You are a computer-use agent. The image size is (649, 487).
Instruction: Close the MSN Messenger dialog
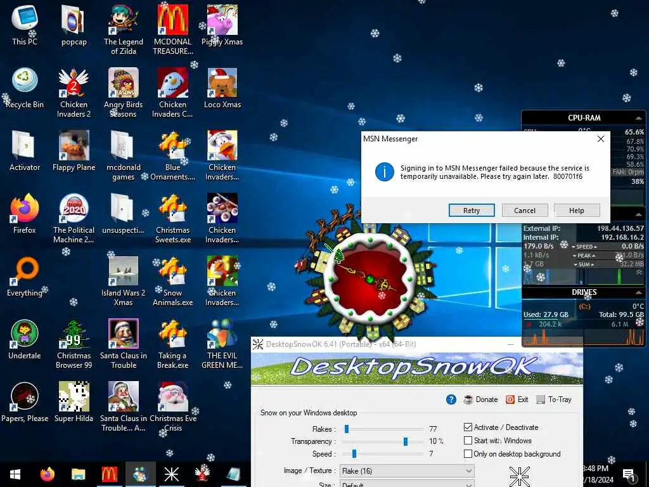pos(601,139)
